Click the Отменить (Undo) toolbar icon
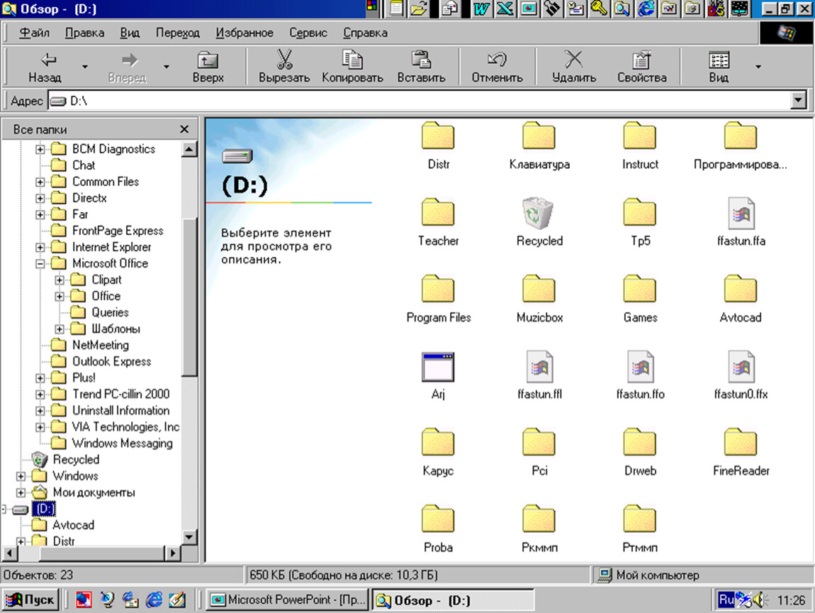This screenshot has width=815, height=613. tap(497, 60)
